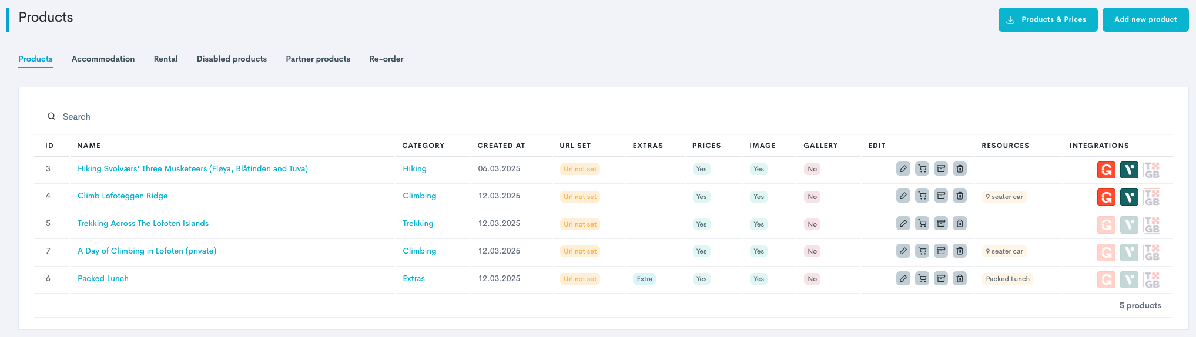Click the pencil edit icon for Packed Lunch

903,278
